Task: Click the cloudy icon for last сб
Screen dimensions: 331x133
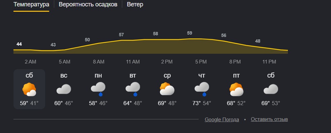Action: [x=271, y=89]
